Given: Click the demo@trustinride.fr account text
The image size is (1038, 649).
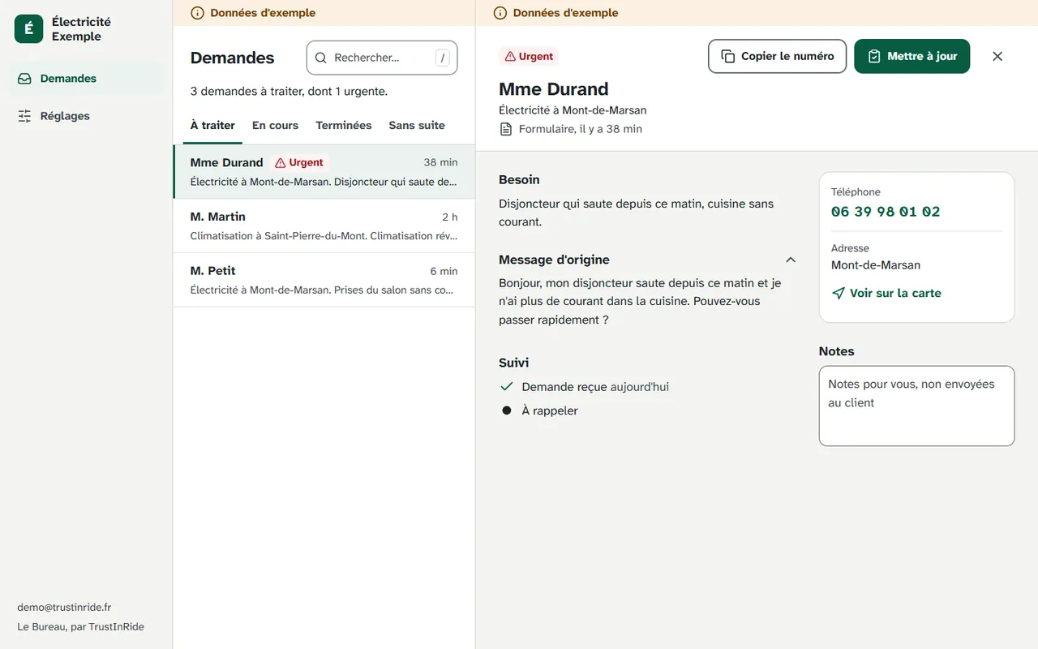Looking at the screenshot, I should pyautogui.click(x=64, y=607).
